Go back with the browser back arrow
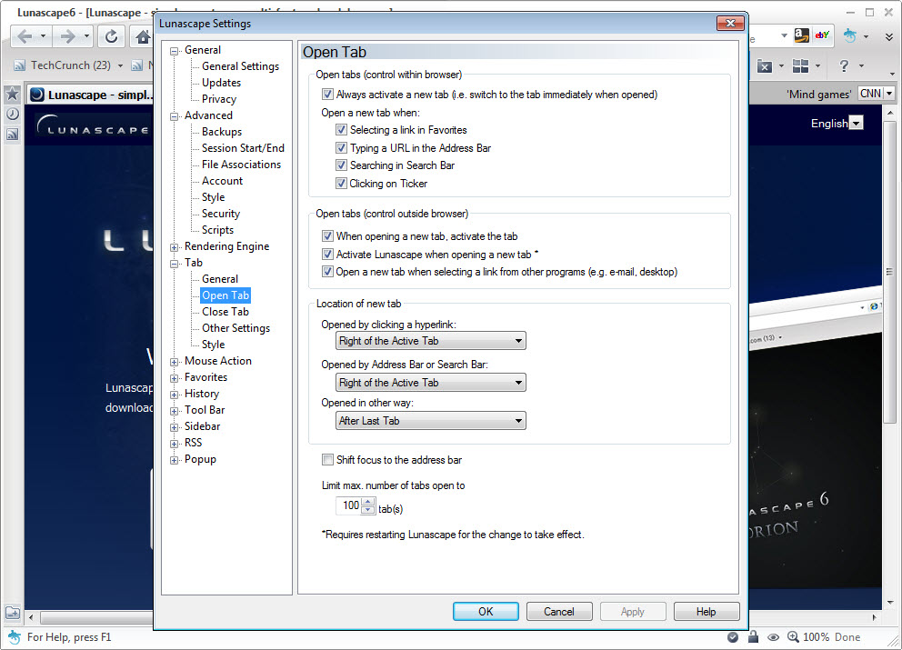This screenshot has height=650, width=902. point(25,37)
